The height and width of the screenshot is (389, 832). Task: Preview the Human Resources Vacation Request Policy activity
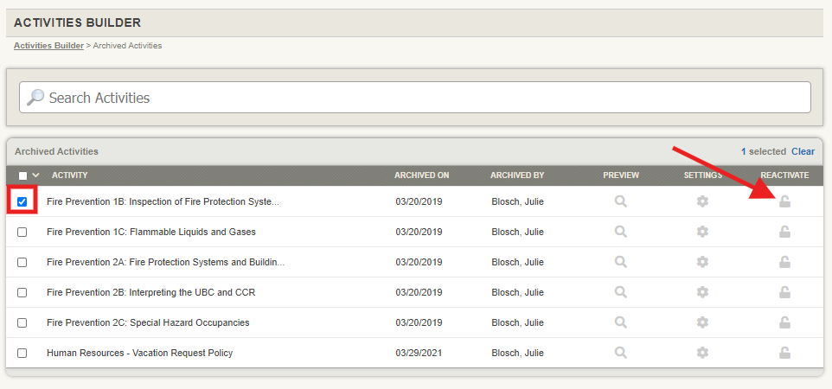pos(620,353)
